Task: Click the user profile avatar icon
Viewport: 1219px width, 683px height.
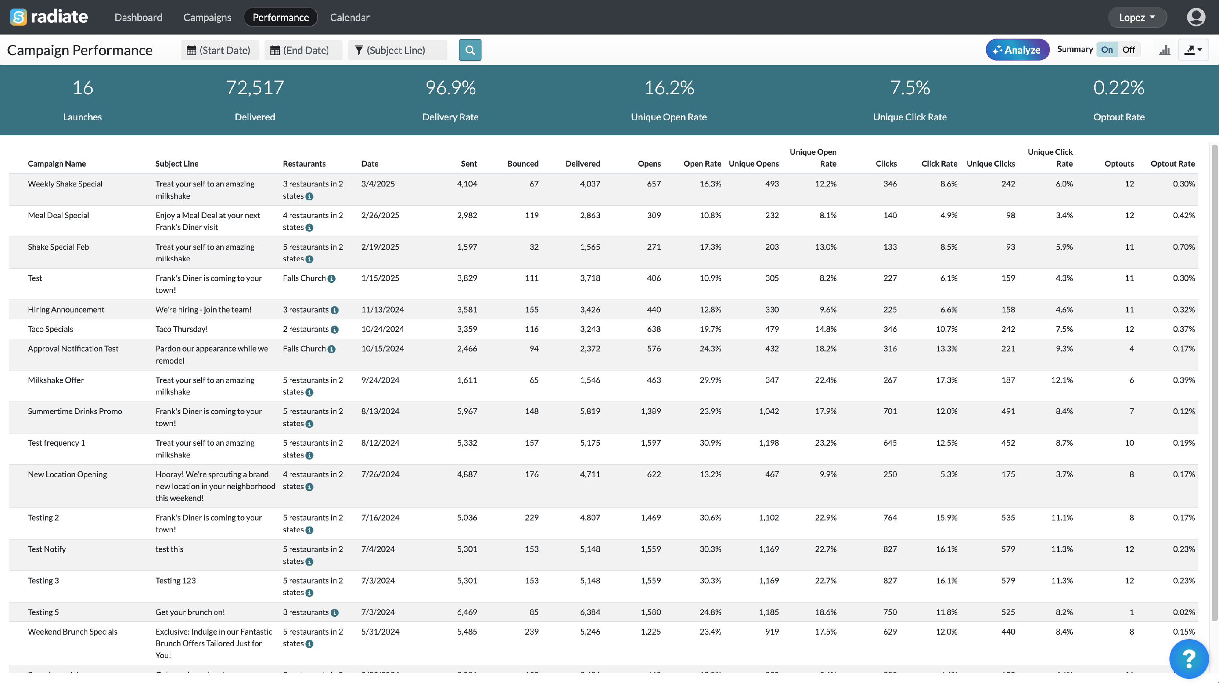Action: coord(1195,17)
